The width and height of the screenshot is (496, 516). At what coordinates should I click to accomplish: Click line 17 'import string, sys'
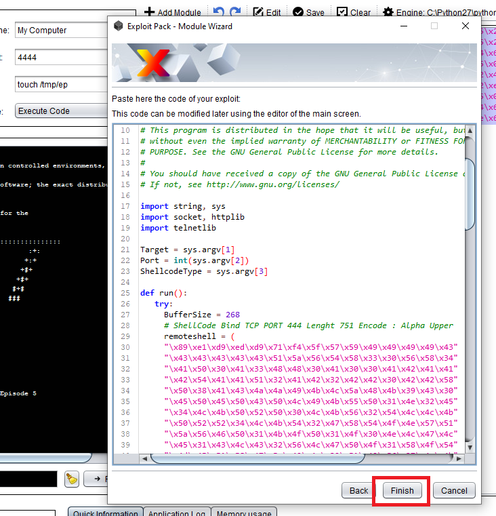(x=182, y=206)
